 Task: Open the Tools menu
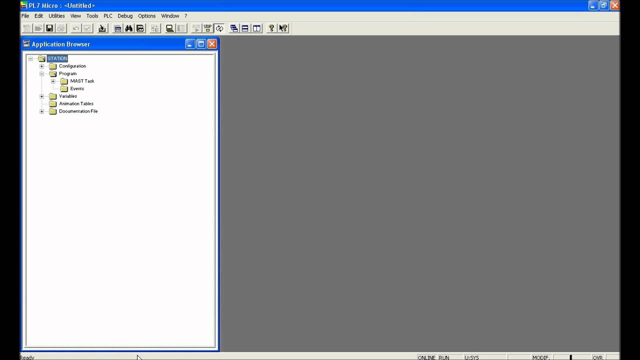coord(92,16)
